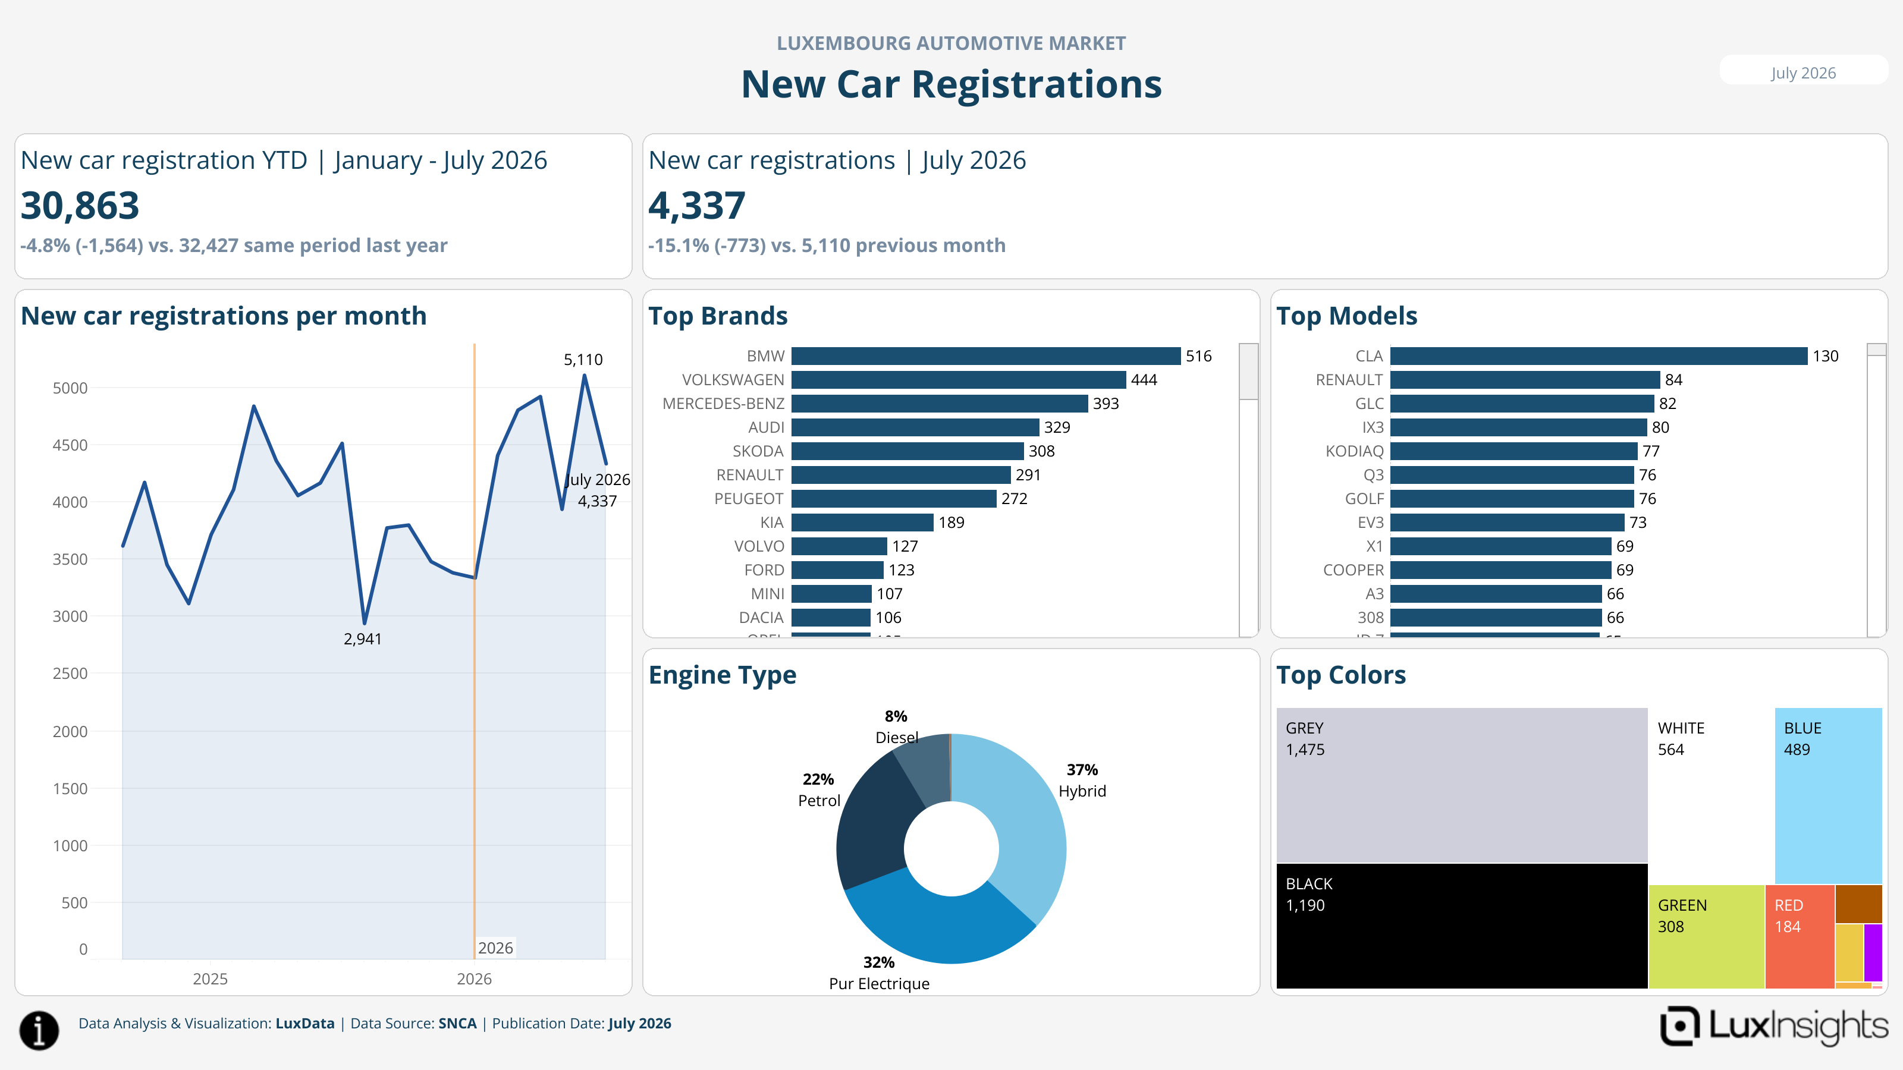Click the KODIAQ bar showing 77
1903x1070 pixels.
(1513, 451)
